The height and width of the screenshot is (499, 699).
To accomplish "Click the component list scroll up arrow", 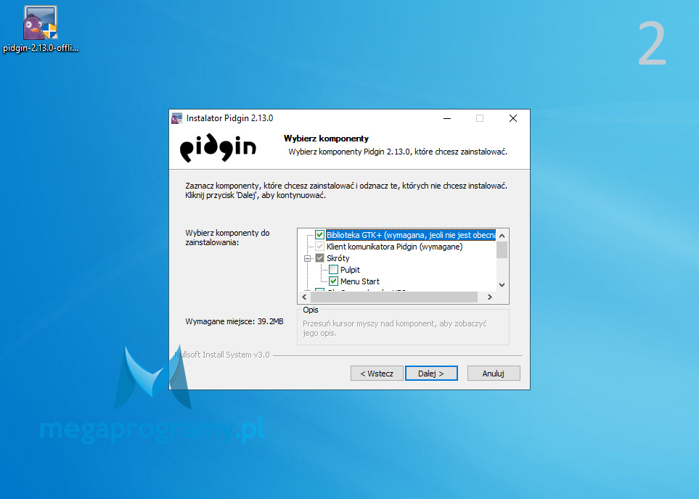I will click(502, 235).
